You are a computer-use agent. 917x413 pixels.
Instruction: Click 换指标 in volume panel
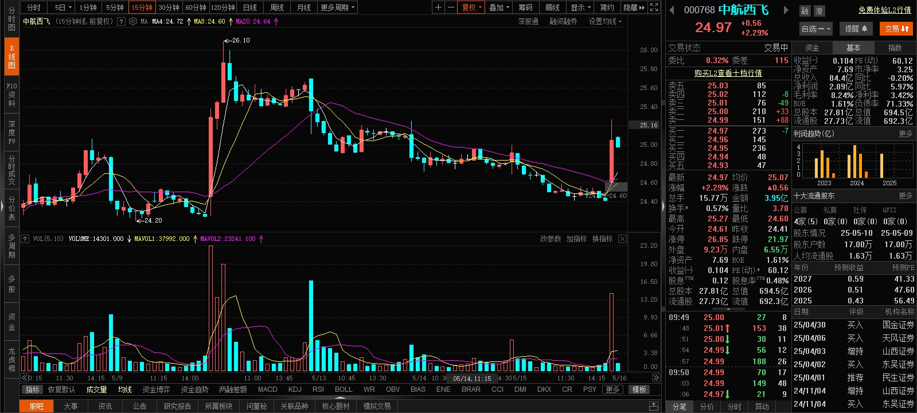(x=602, y=239)
